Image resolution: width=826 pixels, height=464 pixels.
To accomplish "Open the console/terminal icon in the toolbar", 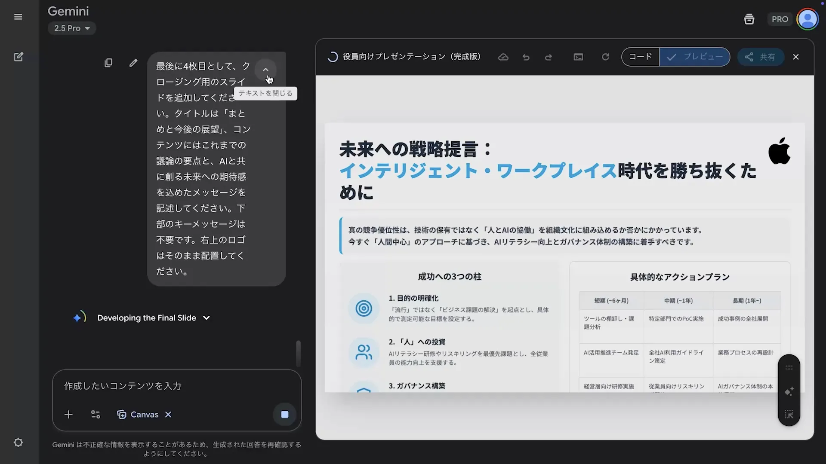I will (578, 57).
